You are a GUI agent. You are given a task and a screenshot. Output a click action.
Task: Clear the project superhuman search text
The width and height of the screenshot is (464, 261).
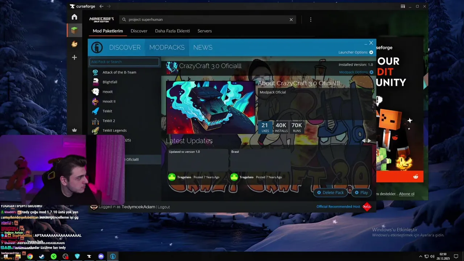(291, 20)
